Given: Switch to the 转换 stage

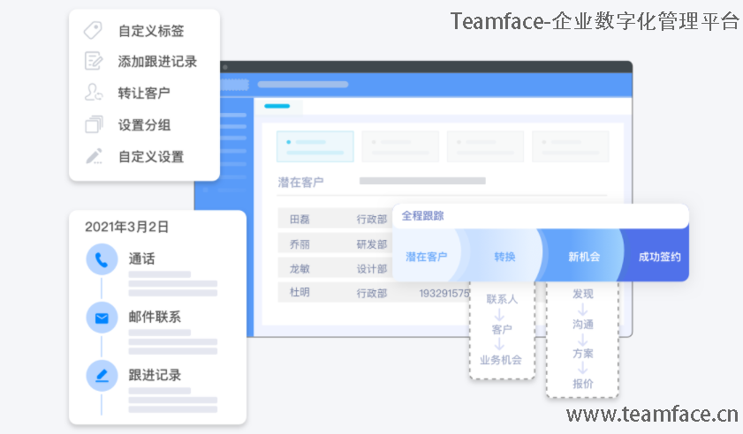Looking at the screenshot, I should point(504,257).
